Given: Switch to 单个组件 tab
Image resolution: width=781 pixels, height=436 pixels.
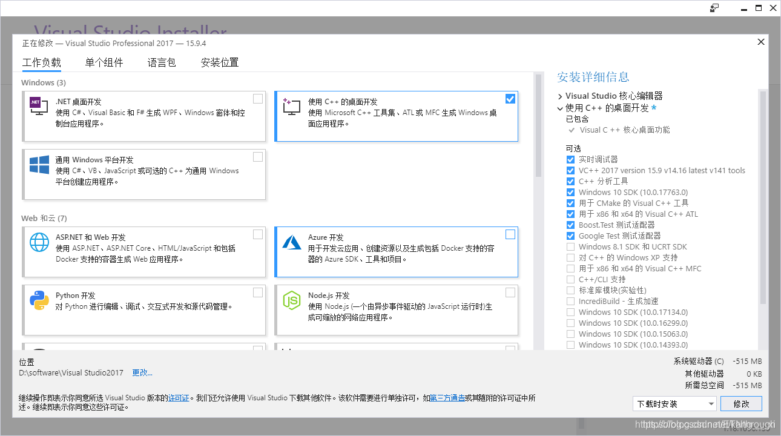Looking at the screenshot, I should click(104, 62).
